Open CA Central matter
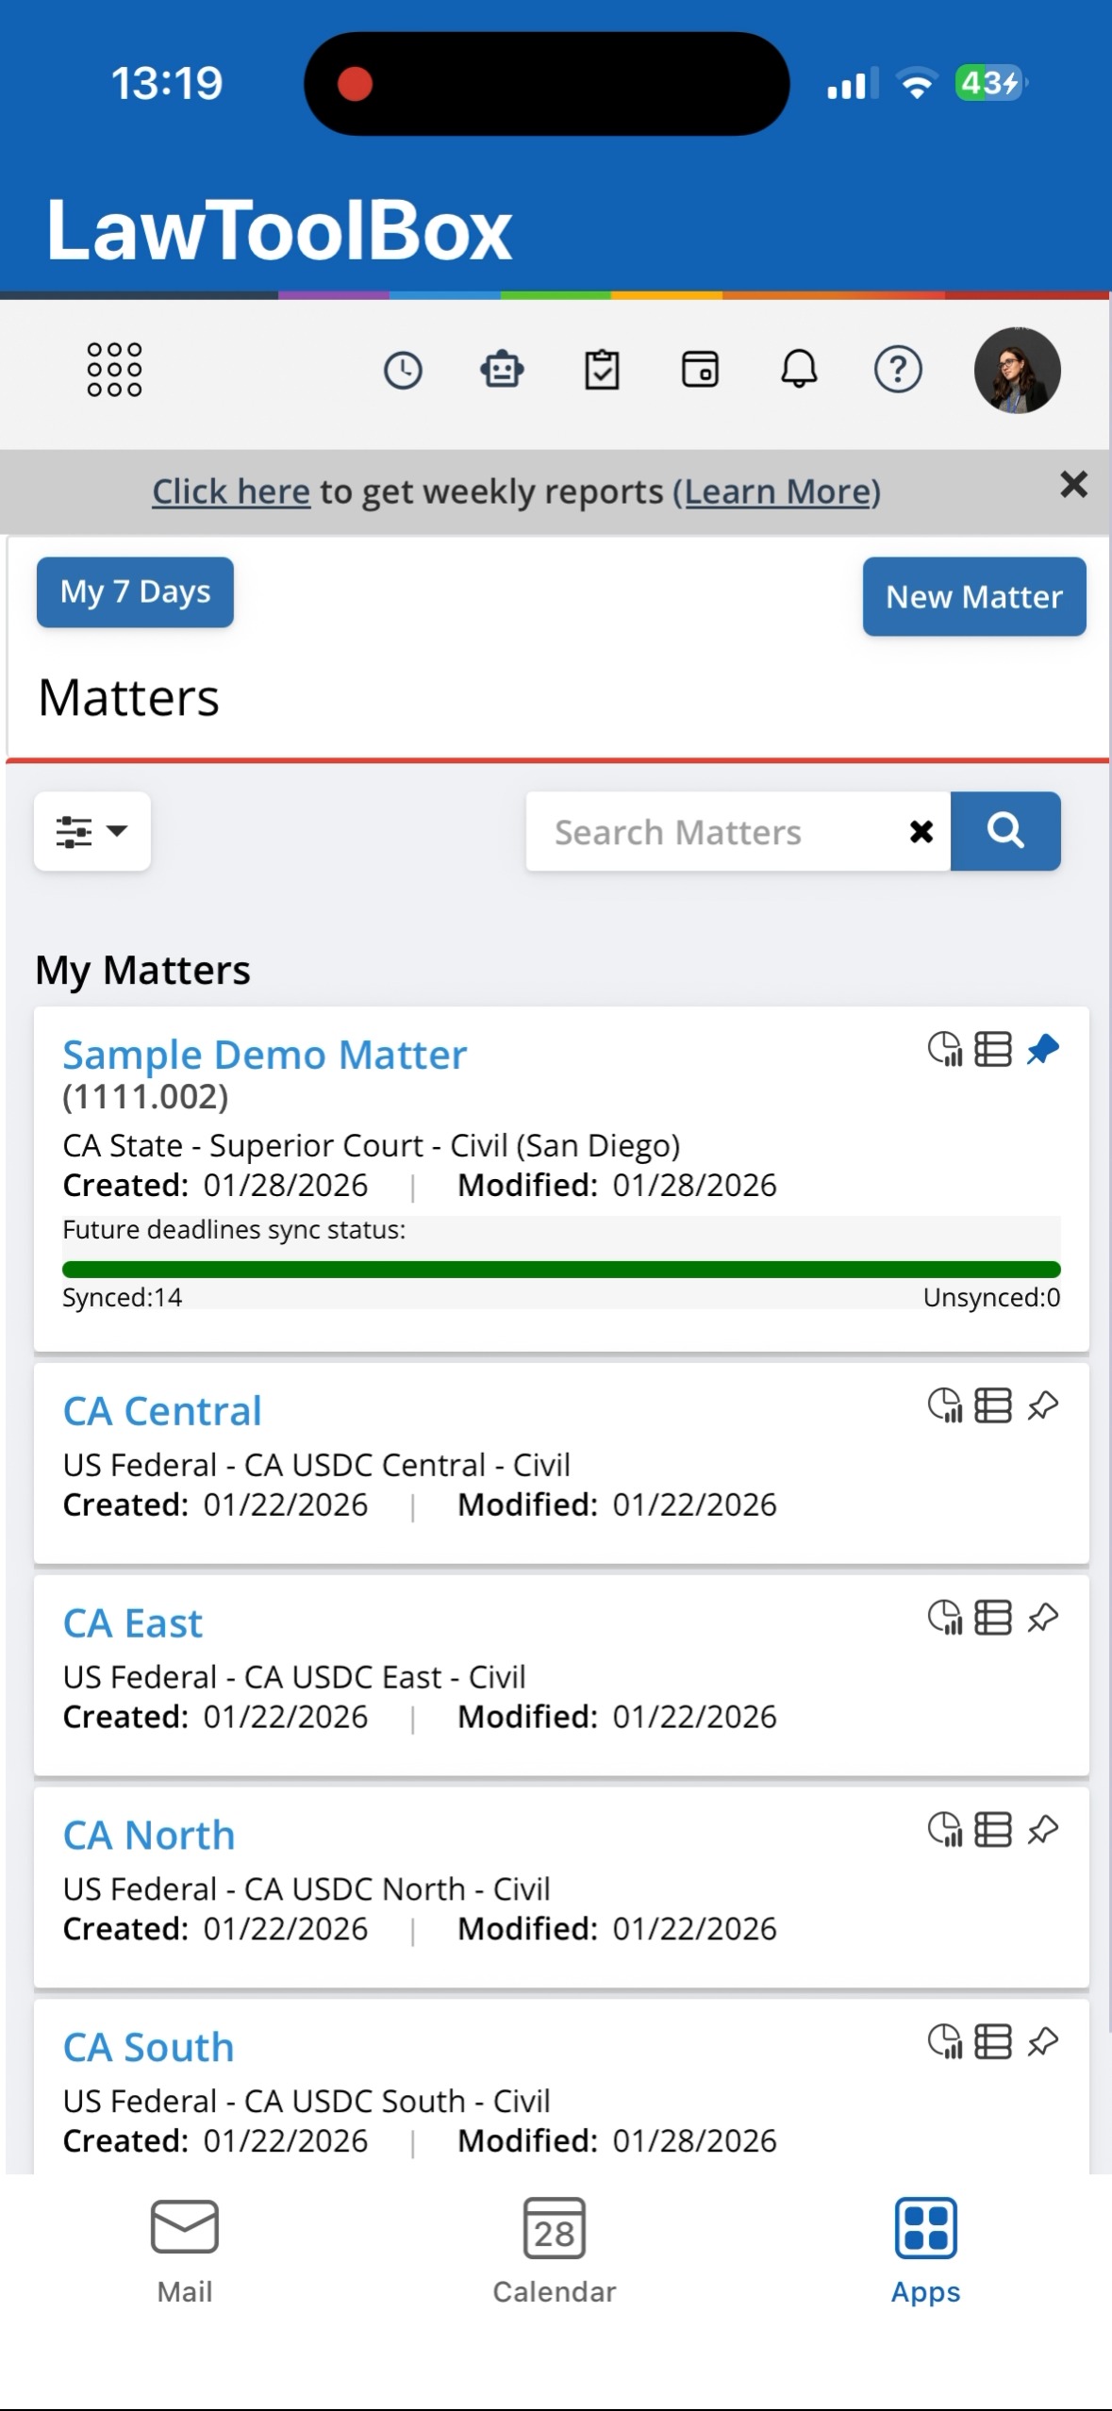This screenshot has height=2411, width=1112. pos(162,1411)
